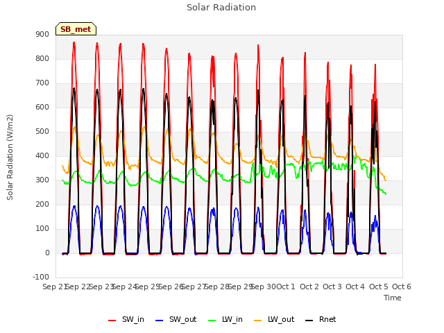Click the Solar Radiation chart title
The height and width of the screenshot is (333, 444).
point(221,8)
